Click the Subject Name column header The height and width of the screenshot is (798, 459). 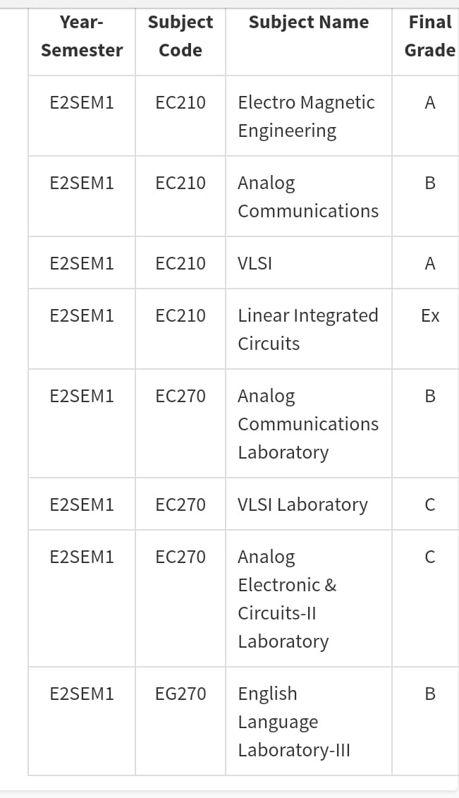pos(309,23)
